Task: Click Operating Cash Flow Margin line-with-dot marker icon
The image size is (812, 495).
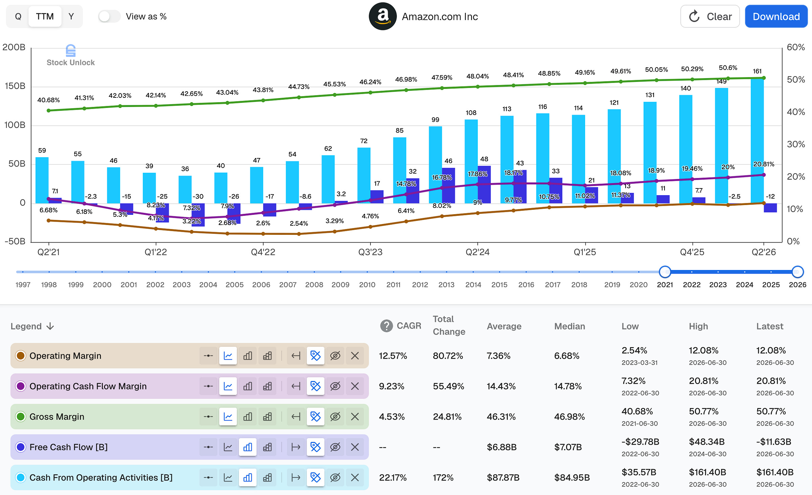Action: click(x=208, y=386)
